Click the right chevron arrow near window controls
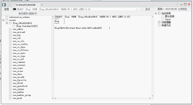 tap(177, 4)
